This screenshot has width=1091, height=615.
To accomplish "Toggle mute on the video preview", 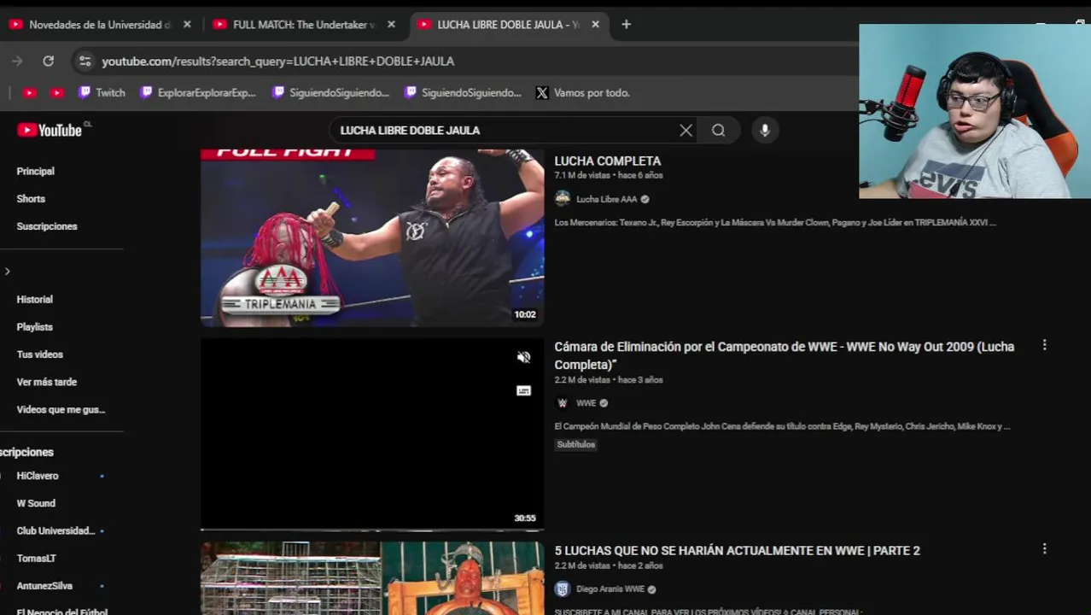I will tap(523, 358).
